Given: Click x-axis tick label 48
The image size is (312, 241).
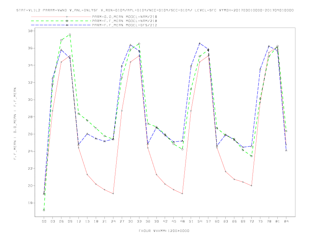Looking at the screenshot, I should 182,221.
